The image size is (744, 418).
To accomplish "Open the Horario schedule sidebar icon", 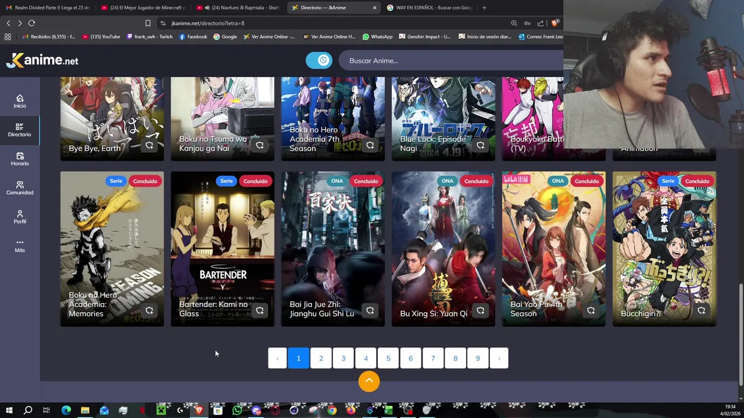I will click(20, 159).
